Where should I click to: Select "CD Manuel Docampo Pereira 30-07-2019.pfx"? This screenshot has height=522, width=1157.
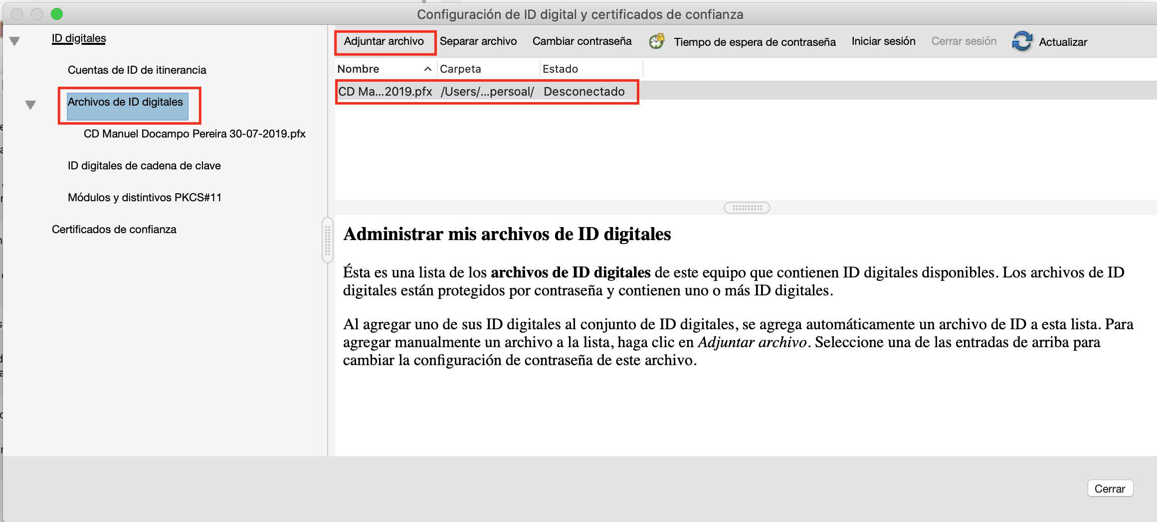[194, 133]
